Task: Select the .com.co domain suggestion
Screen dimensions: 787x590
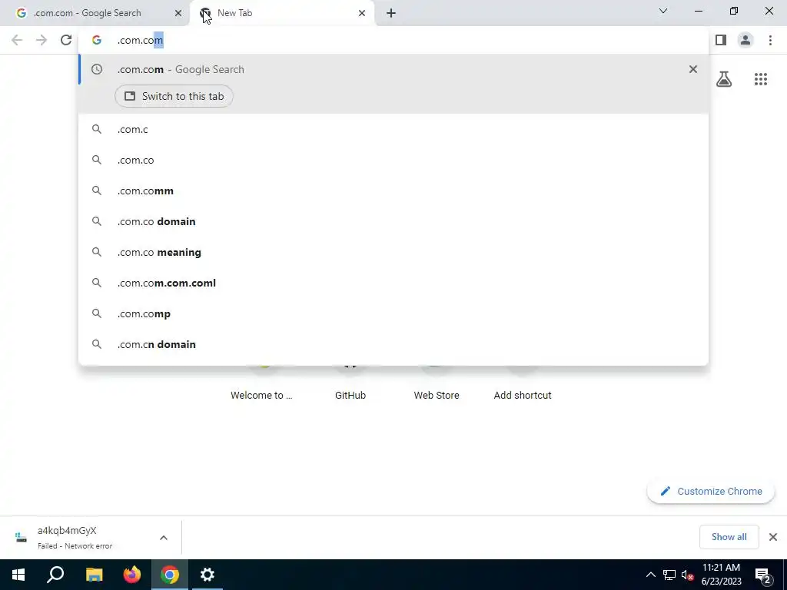Action: pos(393,221)
